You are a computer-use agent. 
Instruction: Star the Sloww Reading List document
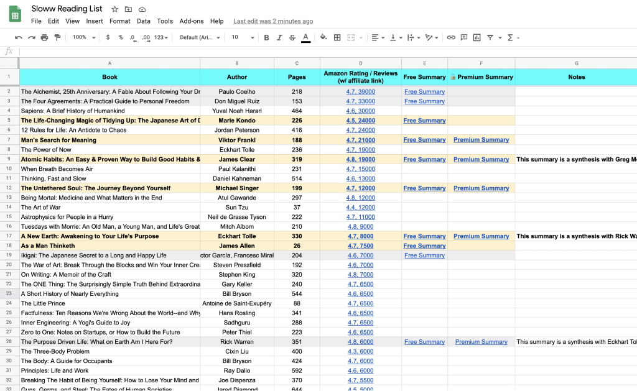tap(114, 9)
